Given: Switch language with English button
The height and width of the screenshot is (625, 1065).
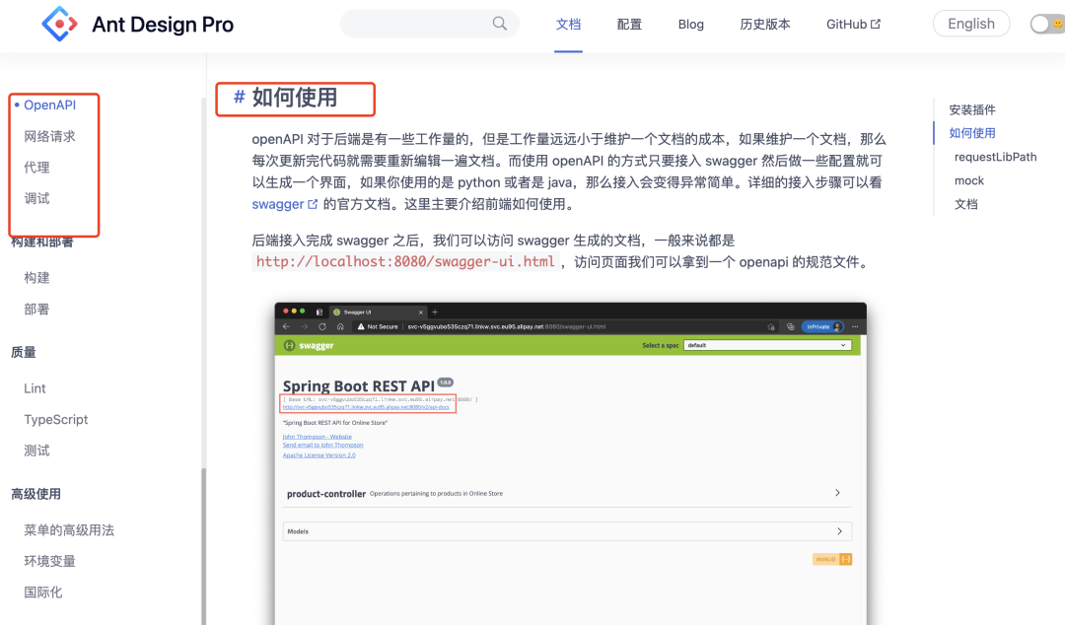Looking at the screenshot, I should tap(971, 24).
